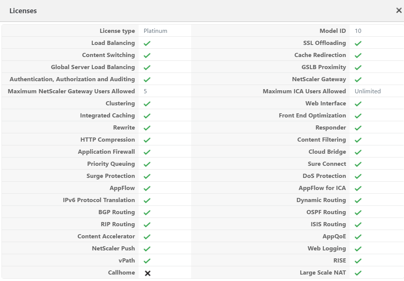
Task: Click the NetScaler Gateway green checkmark
Action: point(358,80)
